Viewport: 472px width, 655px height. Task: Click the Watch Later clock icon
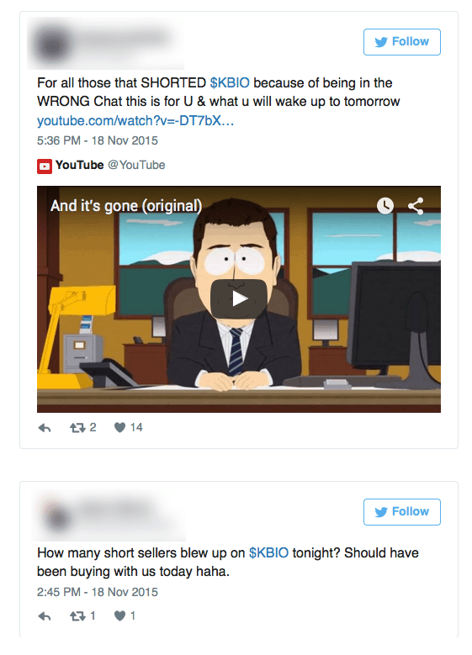(385, 205)
